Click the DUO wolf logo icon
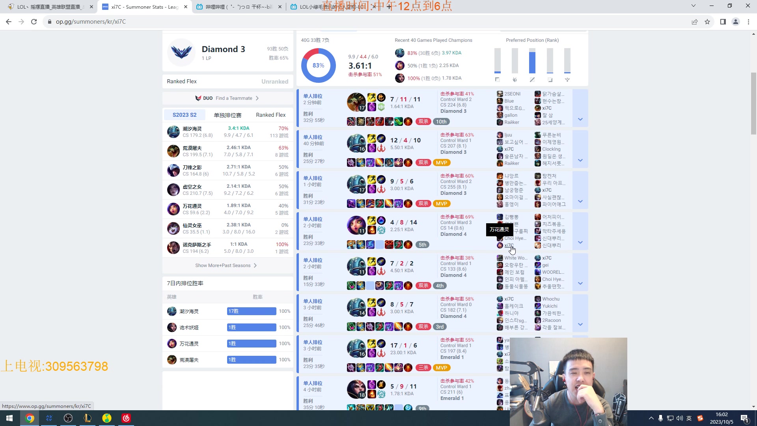757x426 pixels. pos(198,98)
